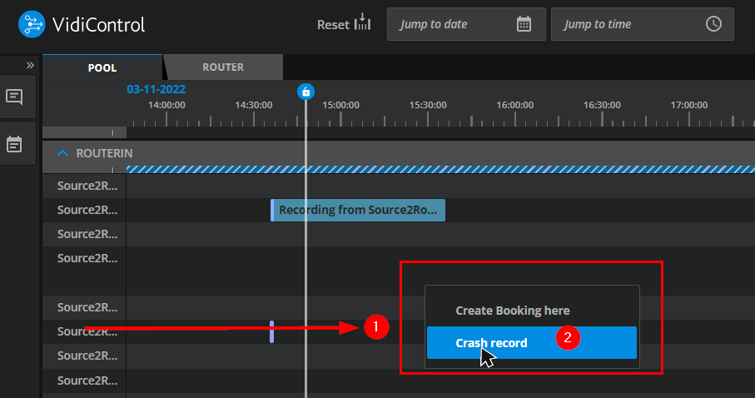Select the Recording from Source2Ro booking

pos(358,211)
